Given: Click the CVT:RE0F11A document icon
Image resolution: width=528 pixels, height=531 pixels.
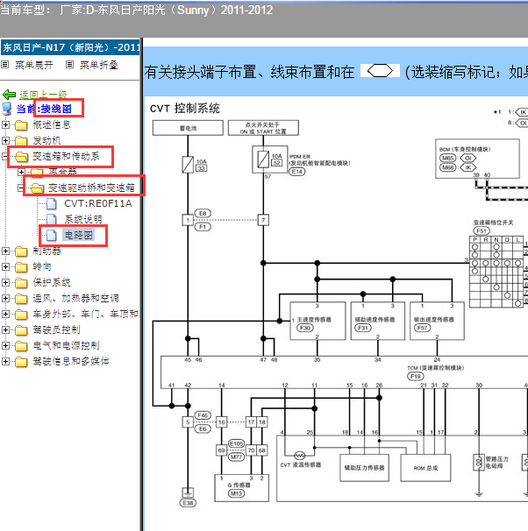Looking at the screenshot, I should [x=52, y=203].
